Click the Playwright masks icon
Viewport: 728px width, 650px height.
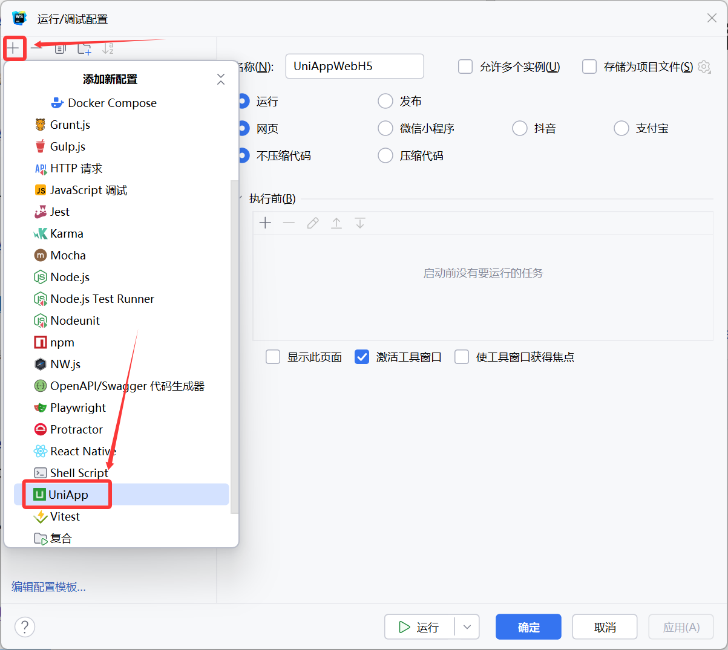[x=41, y=408]
